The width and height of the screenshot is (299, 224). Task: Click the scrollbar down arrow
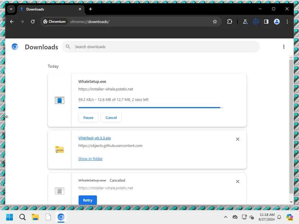(291, 202)
